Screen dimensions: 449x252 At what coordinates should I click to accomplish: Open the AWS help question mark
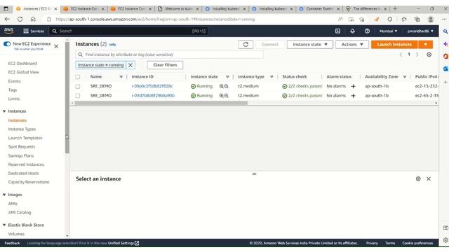[367, 31]
